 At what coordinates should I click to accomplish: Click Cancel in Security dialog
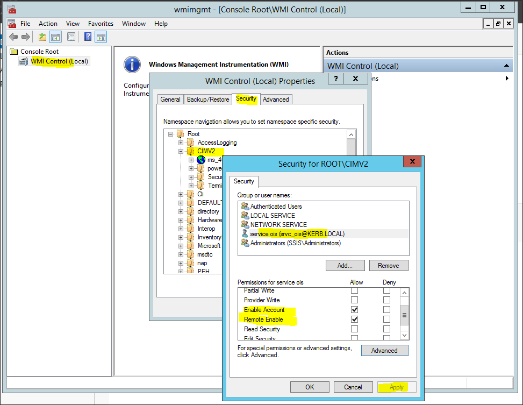tap(353, 387)
